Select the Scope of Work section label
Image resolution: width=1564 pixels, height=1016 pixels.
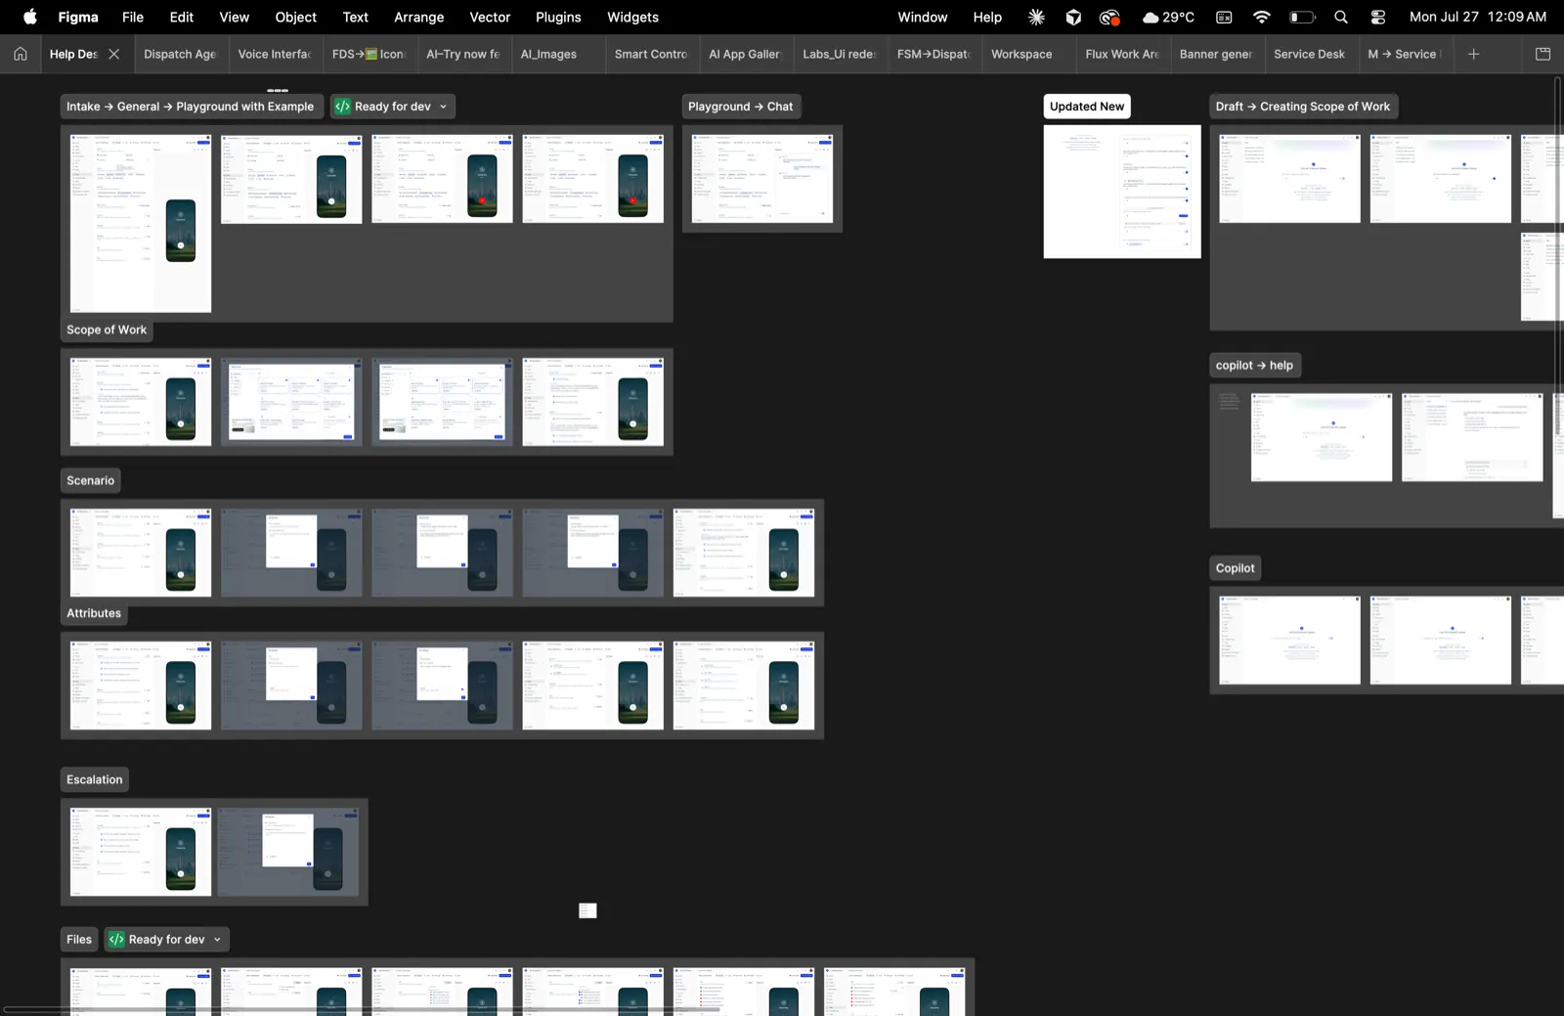(x=107, y=330)
